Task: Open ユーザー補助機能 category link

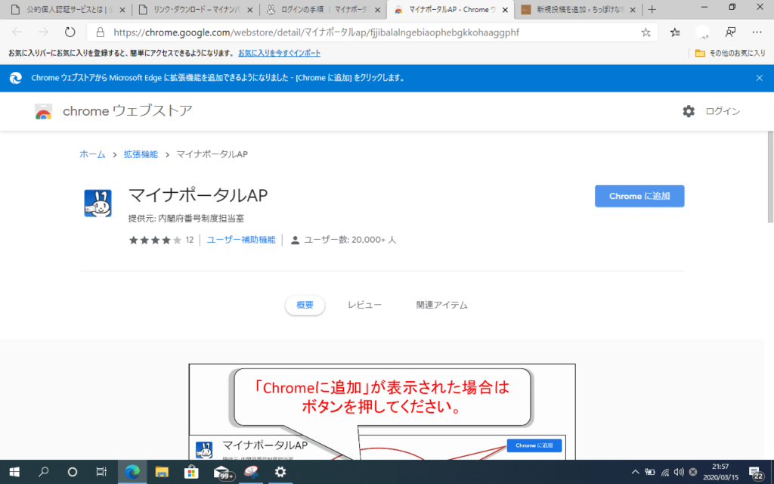Action: [241, 240]
